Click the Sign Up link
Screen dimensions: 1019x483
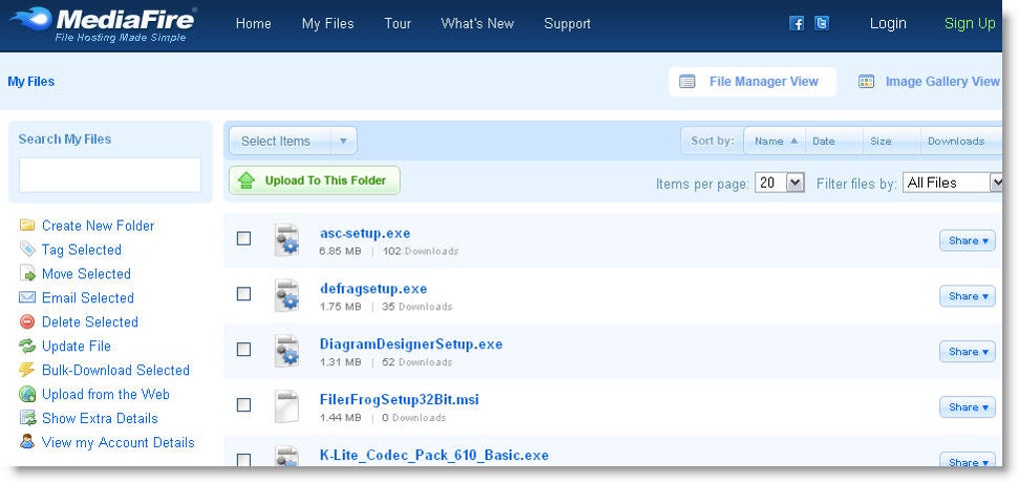coord(970,23)
